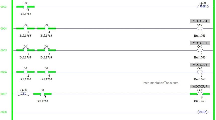Click the MOTOR 6 output coil O:0/5
The image size is (216, 120).
[200, 72]
